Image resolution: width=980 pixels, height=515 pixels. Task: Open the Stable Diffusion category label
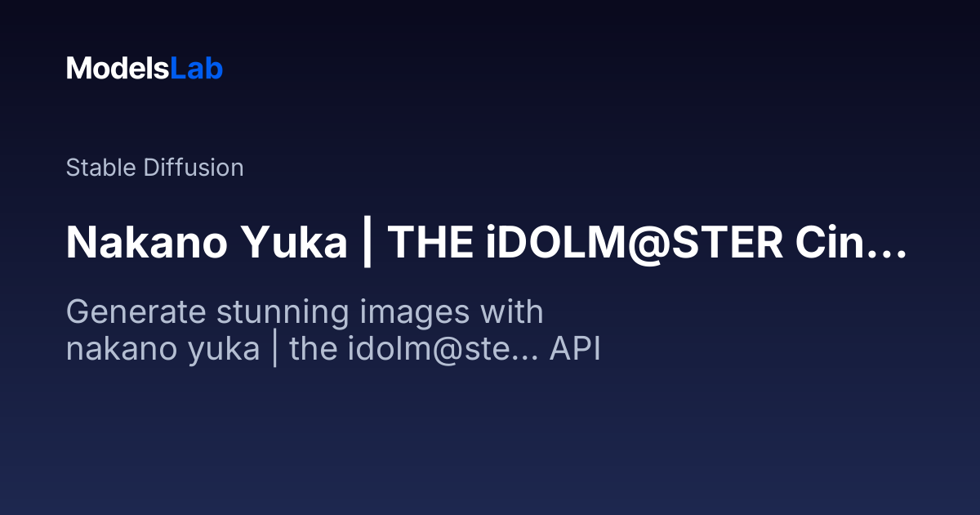pos(154,168)
